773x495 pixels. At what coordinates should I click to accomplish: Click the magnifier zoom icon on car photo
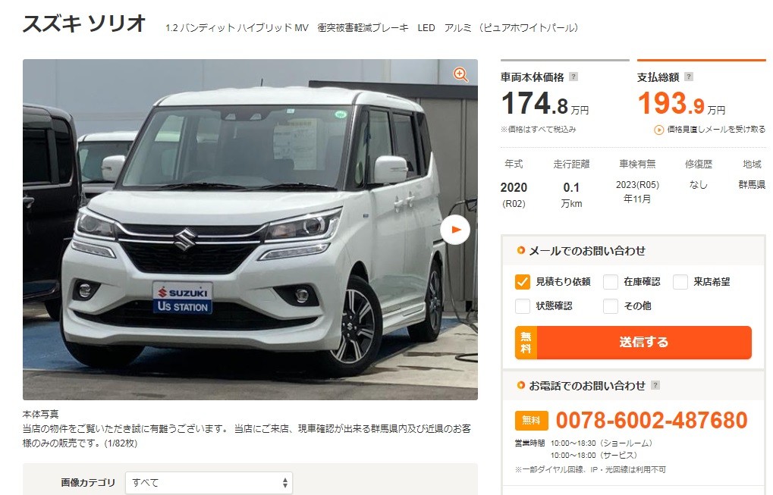(x=460, y=74)
